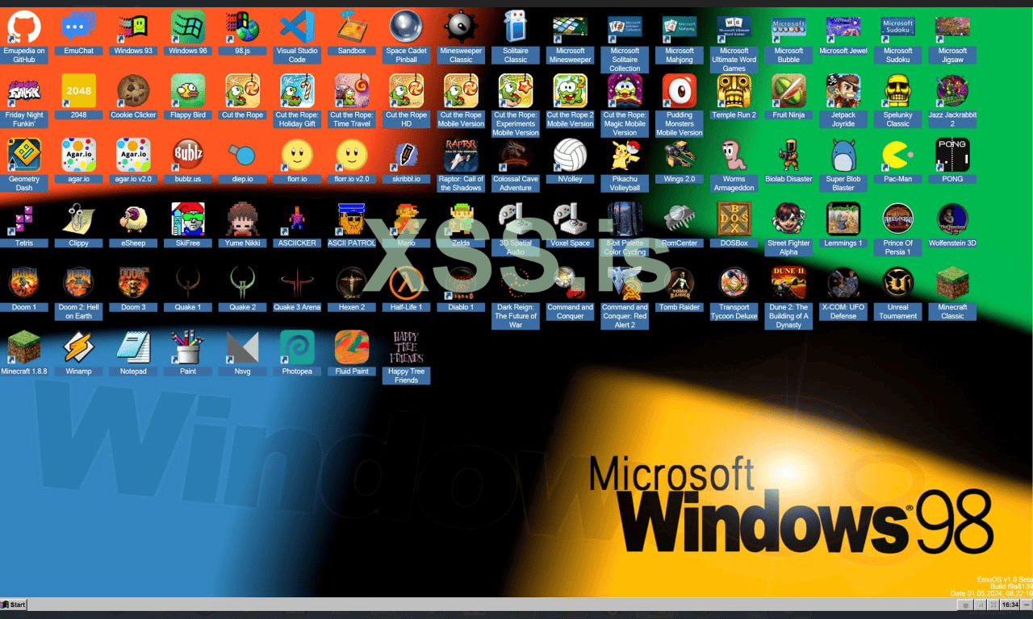Launch Friday Night Funkin'
Viewport: 1033px width, 619px height.
[24, 91]
